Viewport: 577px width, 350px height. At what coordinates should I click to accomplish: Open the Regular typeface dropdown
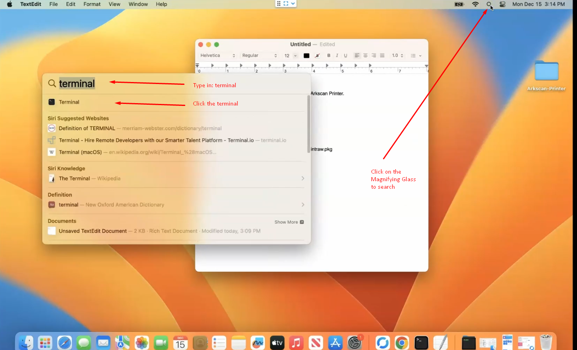point(259,55)
